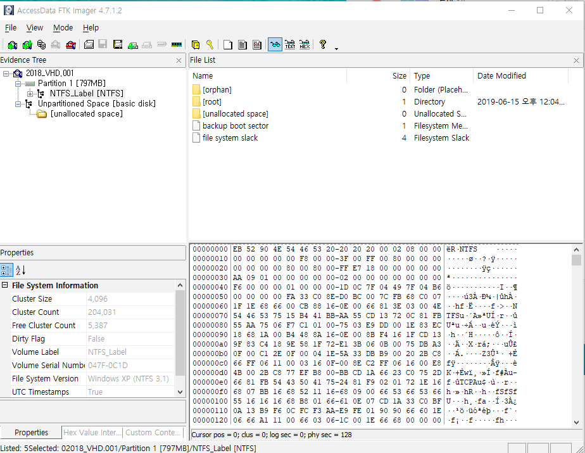This screenshot has width=585, height=453.
Task: Click the grayed Verify Drive/Image icon
Action: tap(161, 44)
